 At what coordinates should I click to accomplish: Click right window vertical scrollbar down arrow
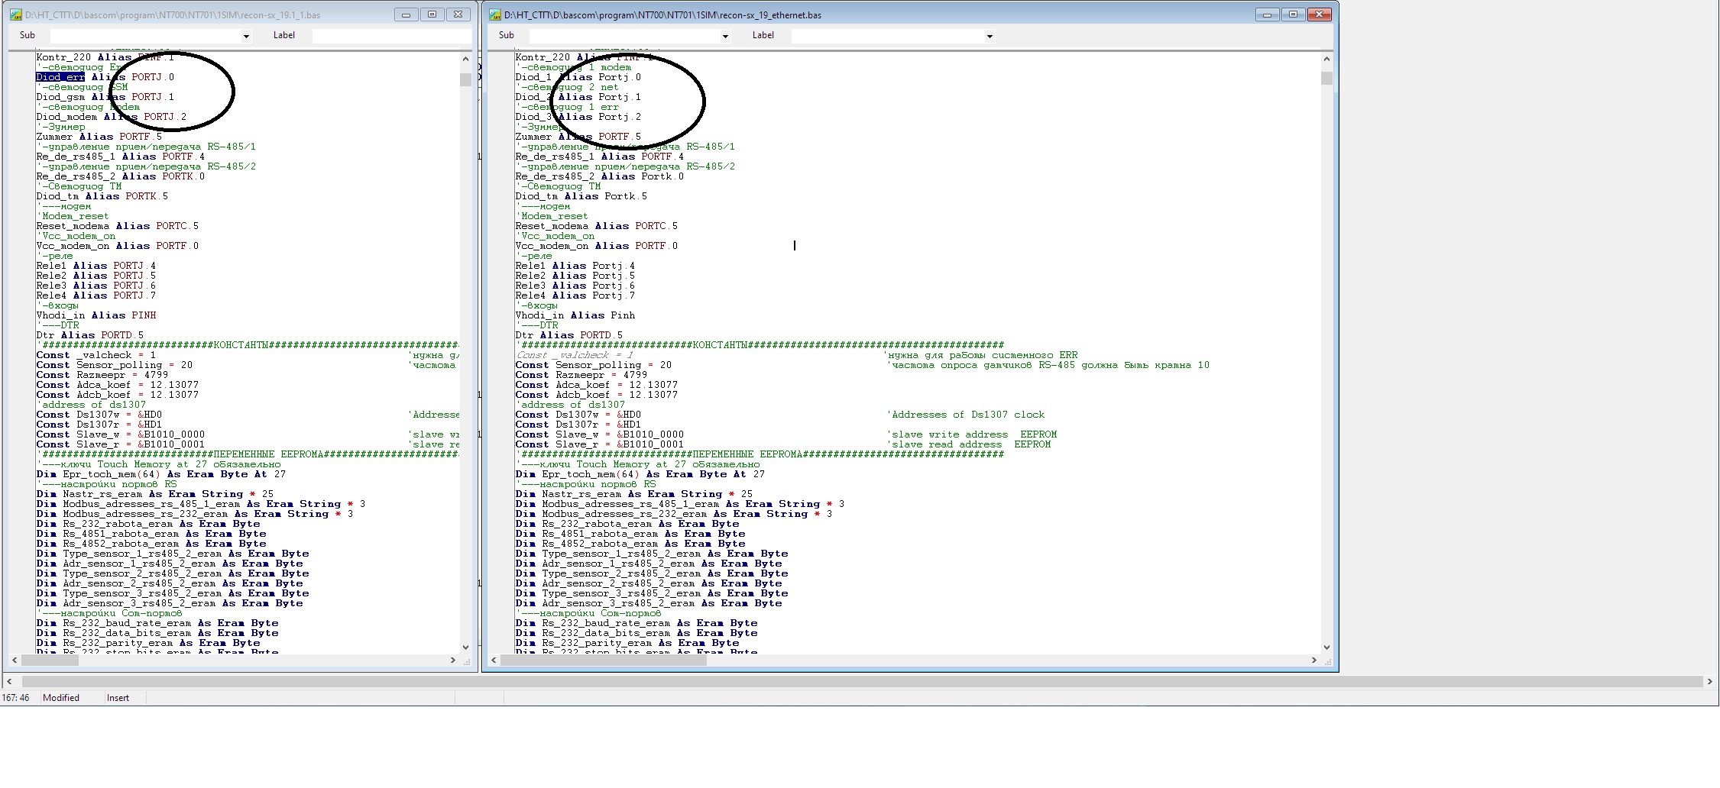1326,647
